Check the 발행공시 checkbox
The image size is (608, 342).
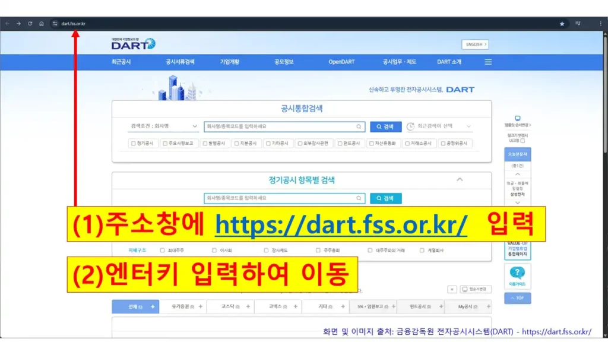point(205,144)
